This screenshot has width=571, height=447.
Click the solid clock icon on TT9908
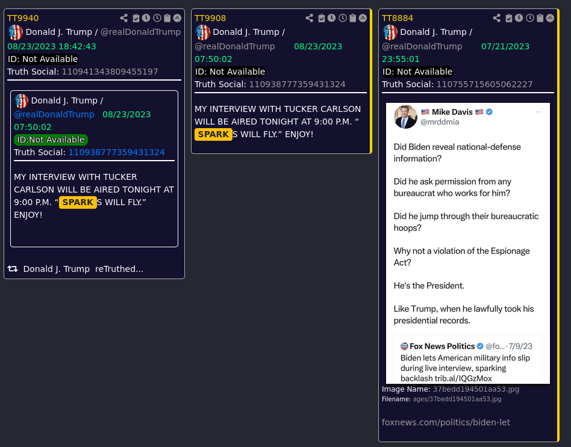click(x=331, y=18)
